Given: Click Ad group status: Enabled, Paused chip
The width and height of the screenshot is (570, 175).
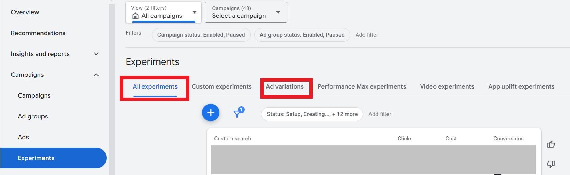Looking at the screenshot, I should 302,35.
